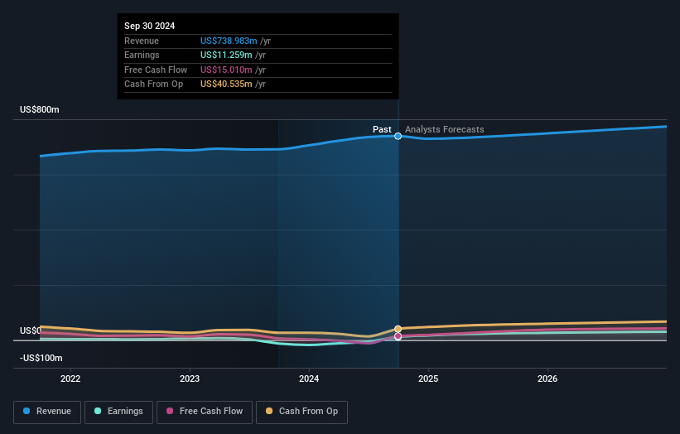
Task: Click the Analysts Forecasts label
Action: pos(445,129)
